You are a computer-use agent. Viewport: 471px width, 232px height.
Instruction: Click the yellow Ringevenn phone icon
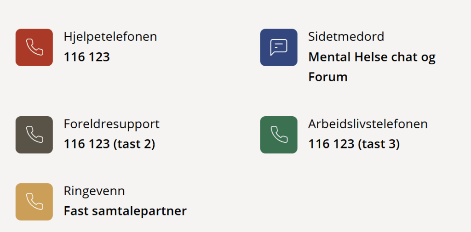34,202
